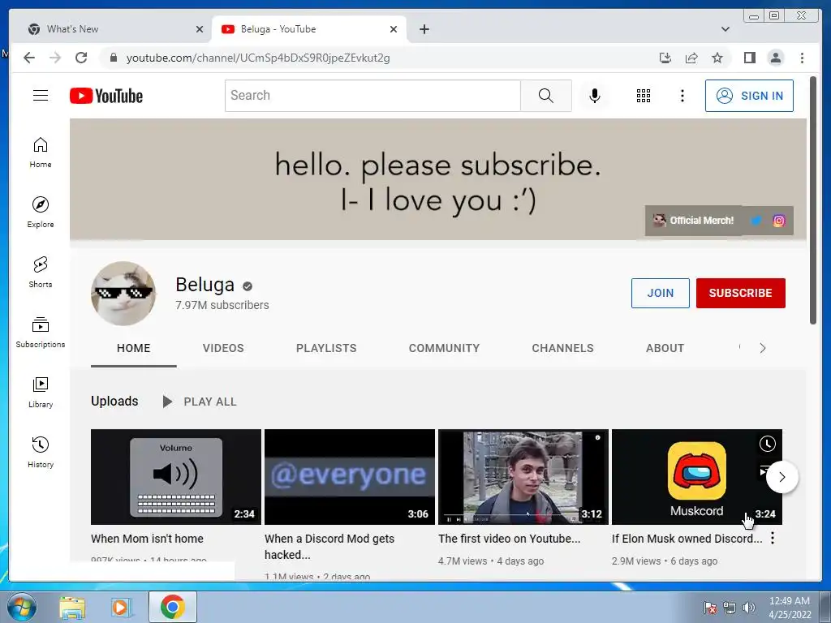Viewport: 831px width, 623px height.
Task: Click the address bar URL
Action: (257, 58)
